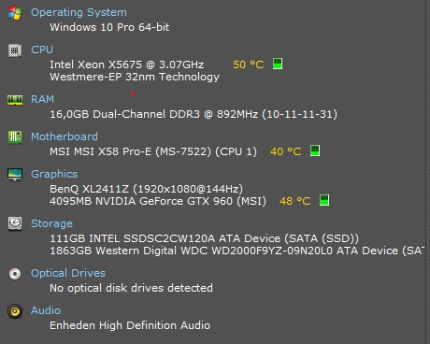Open the Storage section heading

coord(51,223)
